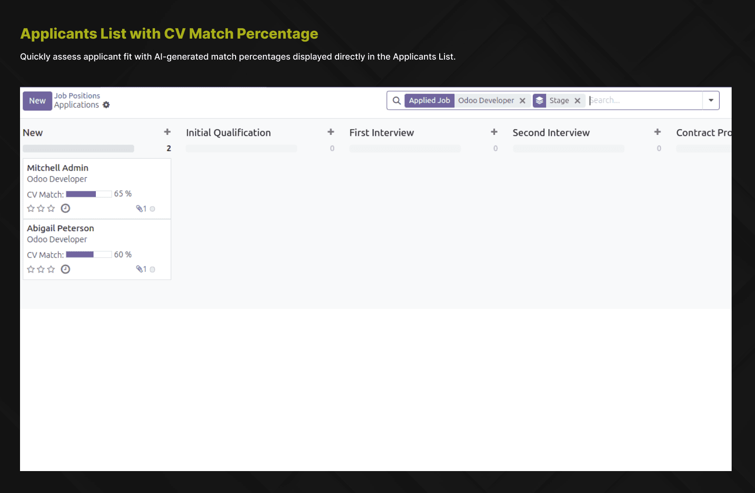Expand the search options dropdown arrow
The height and width of the screenshot is (493, 755).
point(711,101)
